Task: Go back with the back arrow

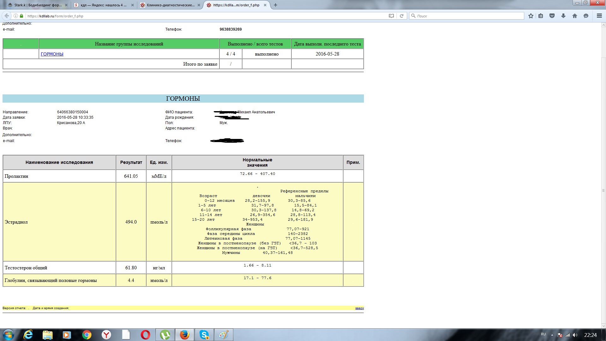Action: (x=7, y=16)
